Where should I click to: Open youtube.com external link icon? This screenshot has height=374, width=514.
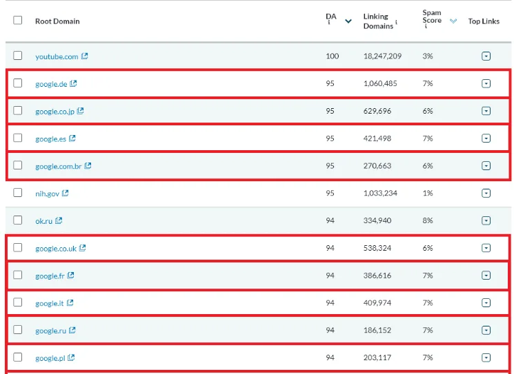point(85,56)
